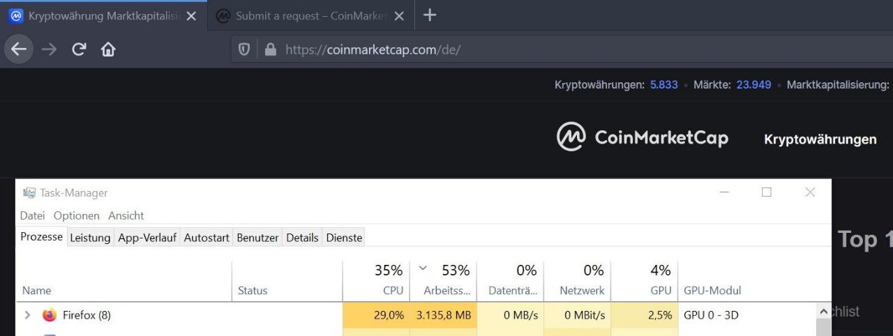Expand the Firefox (8) process group
Image resolution: width=893 pixels, height=336 pixels.
coord(28,315)
